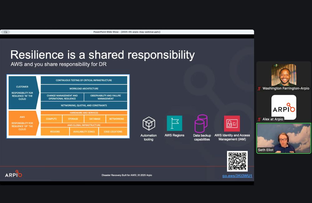Click the 'Continuous testing of critical infrastructure' box
Image resolution: width=312 pixels, height=203 pixels.
tap(84, 80)
